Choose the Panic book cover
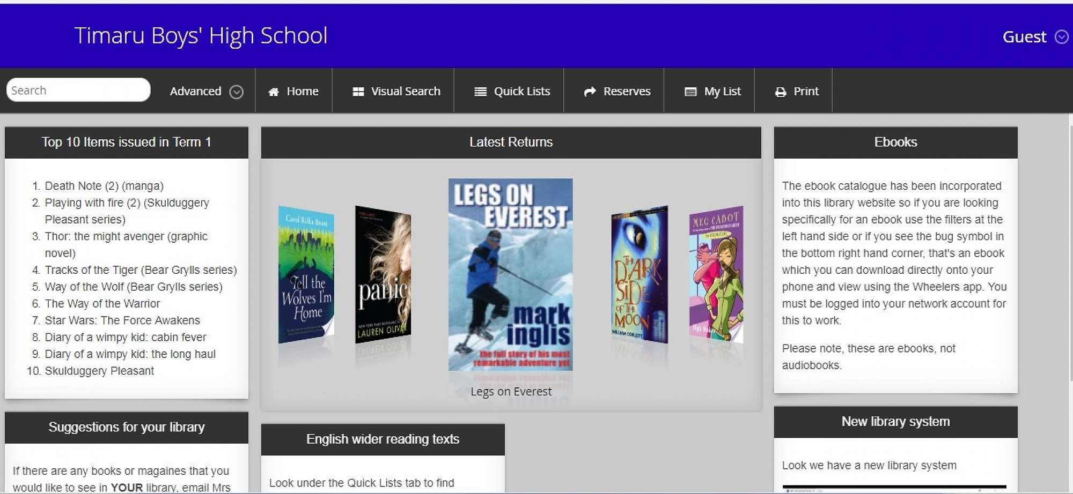This screenshot has width=1073, height=494. (383, 274)
